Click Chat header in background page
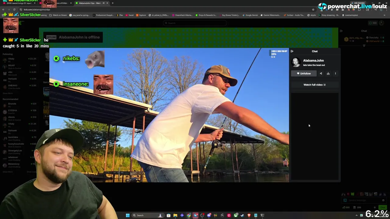Screen dimensions: 390x219 click(364, 31)
